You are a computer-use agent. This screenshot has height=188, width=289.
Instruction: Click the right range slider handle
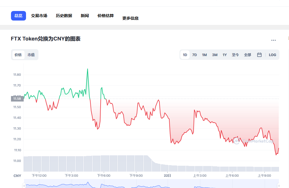point(279,185)
